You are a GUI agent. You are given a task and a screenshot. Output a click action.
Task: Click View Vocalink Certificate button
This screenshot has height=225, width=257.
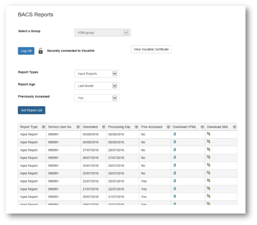pos(151,49)
